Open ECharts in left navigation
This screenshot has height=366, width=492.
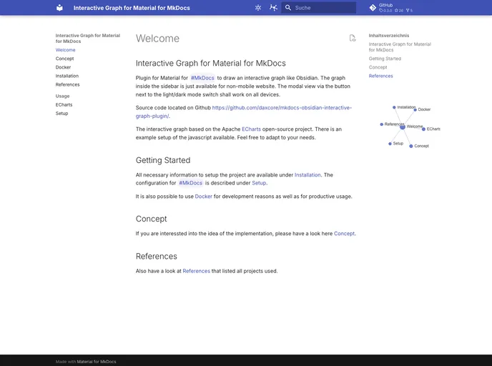pos(64,105)
